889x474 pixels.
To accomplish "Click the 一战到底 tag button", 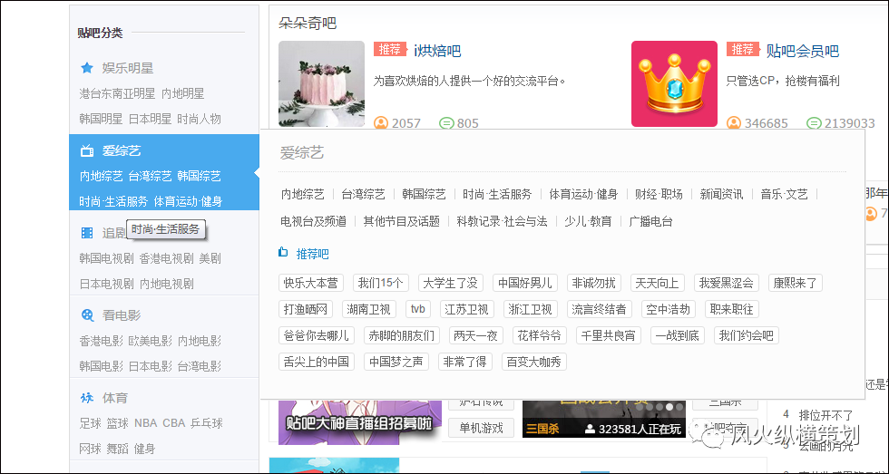I will point(677,335).
